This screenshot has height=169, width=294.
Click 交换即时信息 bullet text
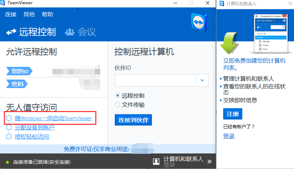coord(240,100)
